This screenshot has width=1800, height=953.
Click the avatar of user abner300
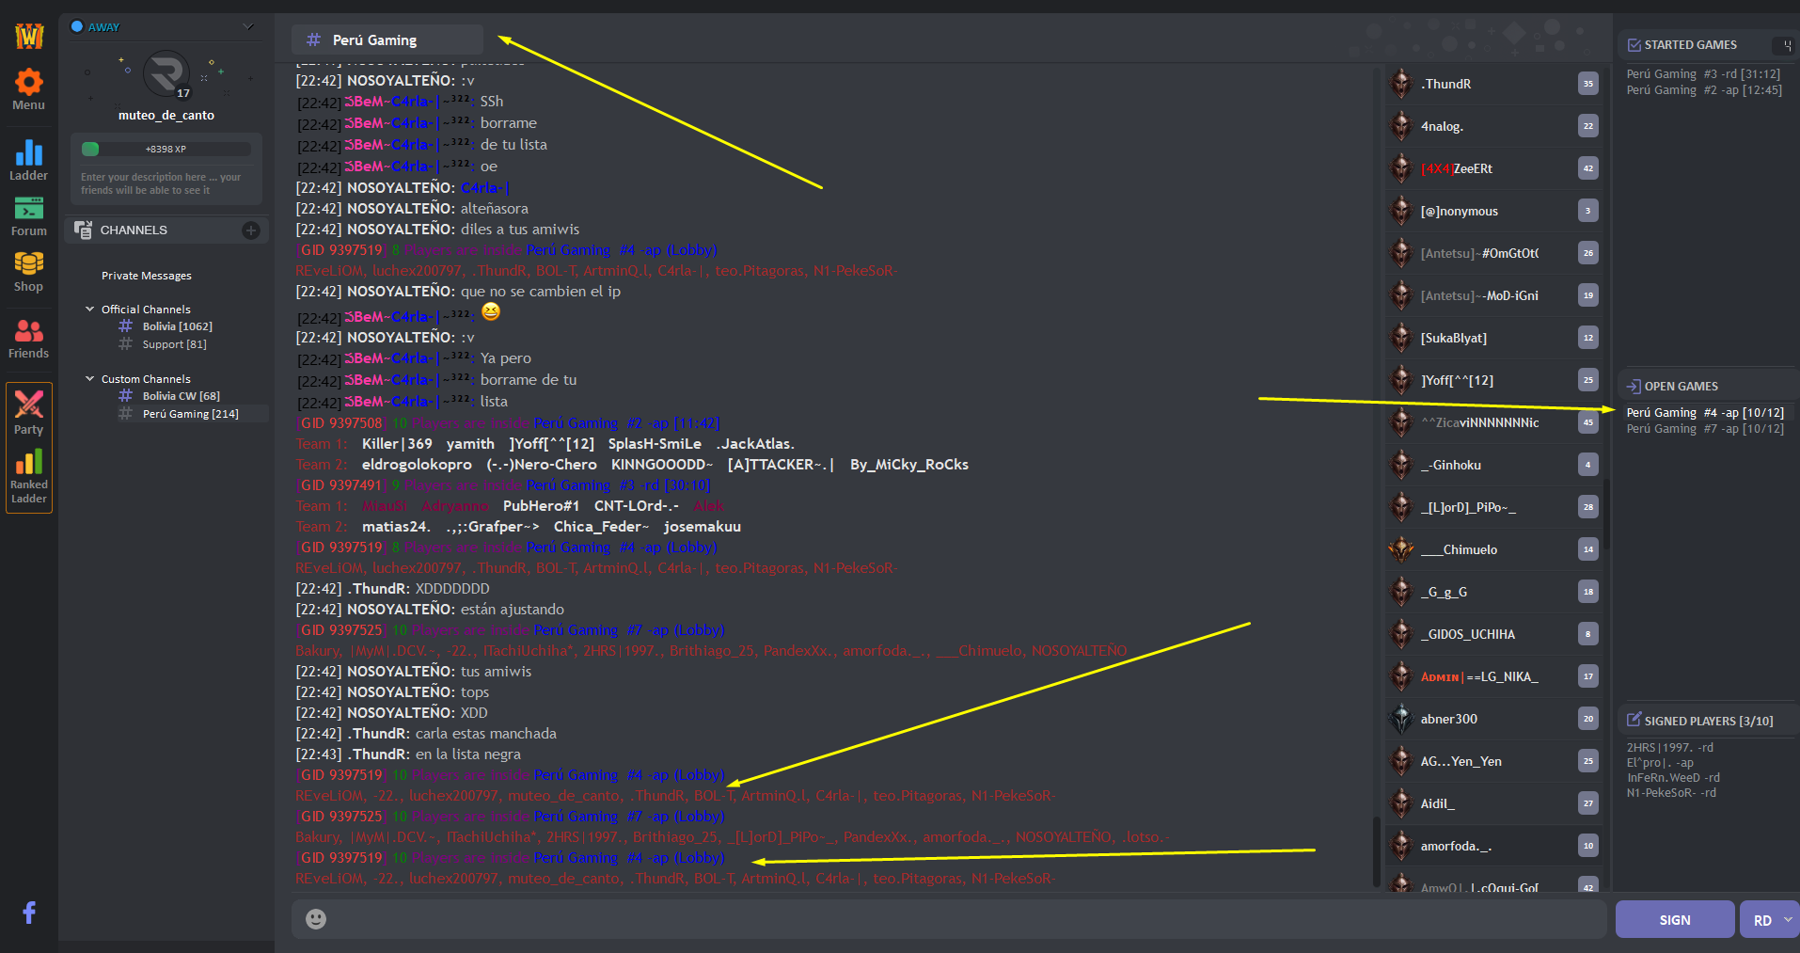1401,719
